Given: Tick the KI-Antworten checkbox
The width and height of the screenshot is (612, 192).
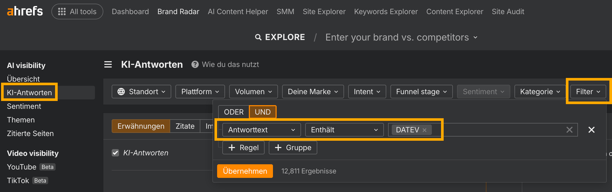Looking at the screenshot, I should pyautogui.click(x=115, y=153).
